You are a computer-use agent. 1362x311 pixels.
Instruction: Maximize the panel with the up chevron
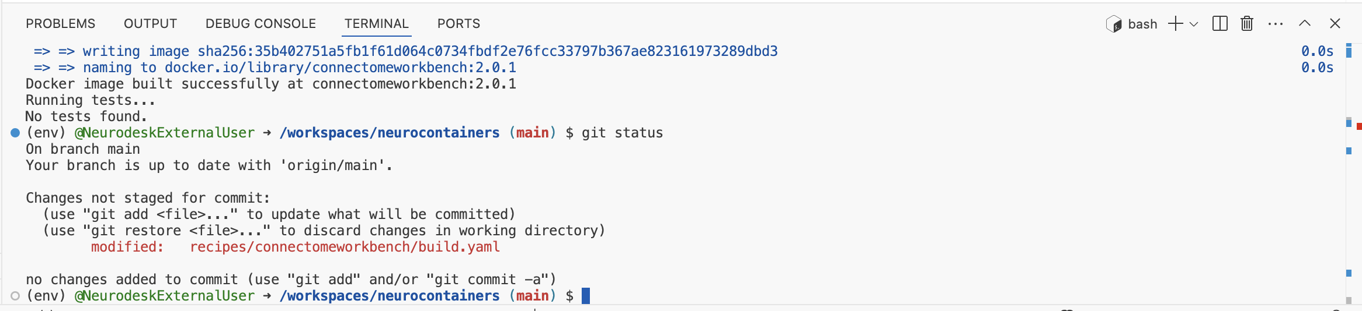click(1305, 24)
